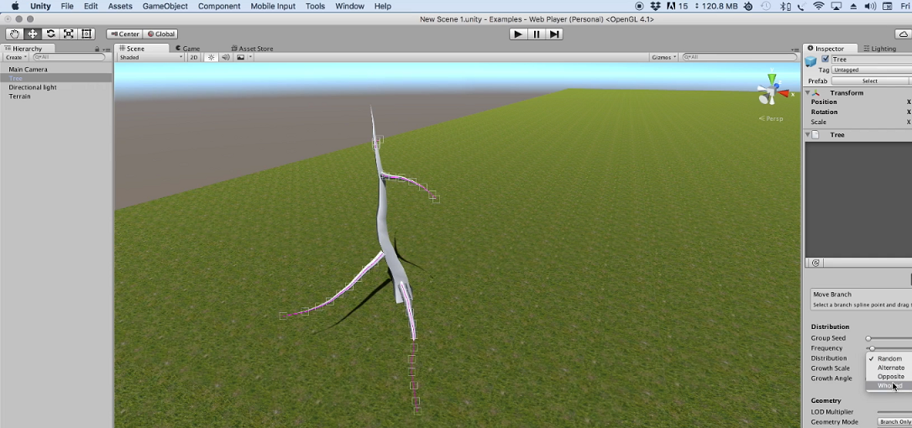Select the Move tool in toolbar
Screen dimensions: 912x428
(33, 34)
